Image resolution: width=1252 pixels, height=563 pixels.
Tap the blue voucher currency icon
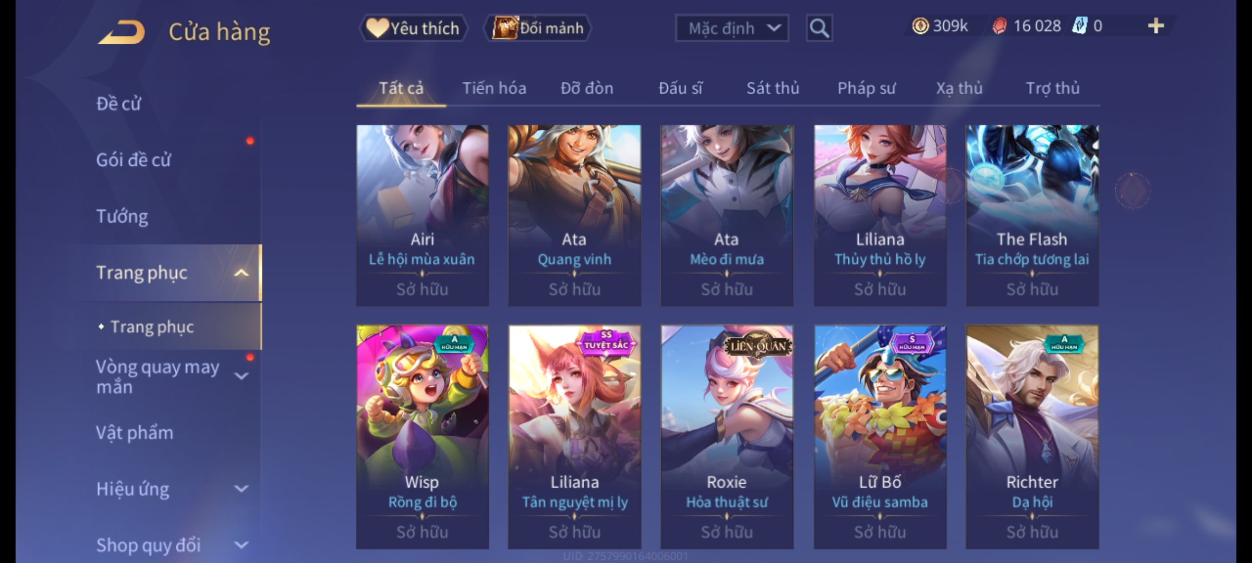(1079, 26)
